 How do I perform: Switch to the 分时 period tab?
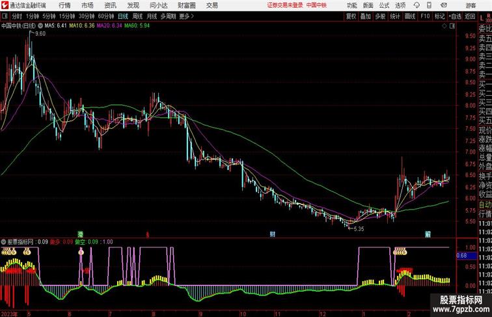pyautogui.click(x=17, y=16)
